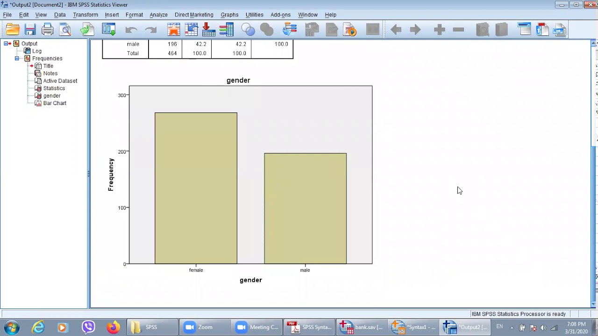Open the Analyze menu
Screen dimensions: 598x336
coord(158,15)
